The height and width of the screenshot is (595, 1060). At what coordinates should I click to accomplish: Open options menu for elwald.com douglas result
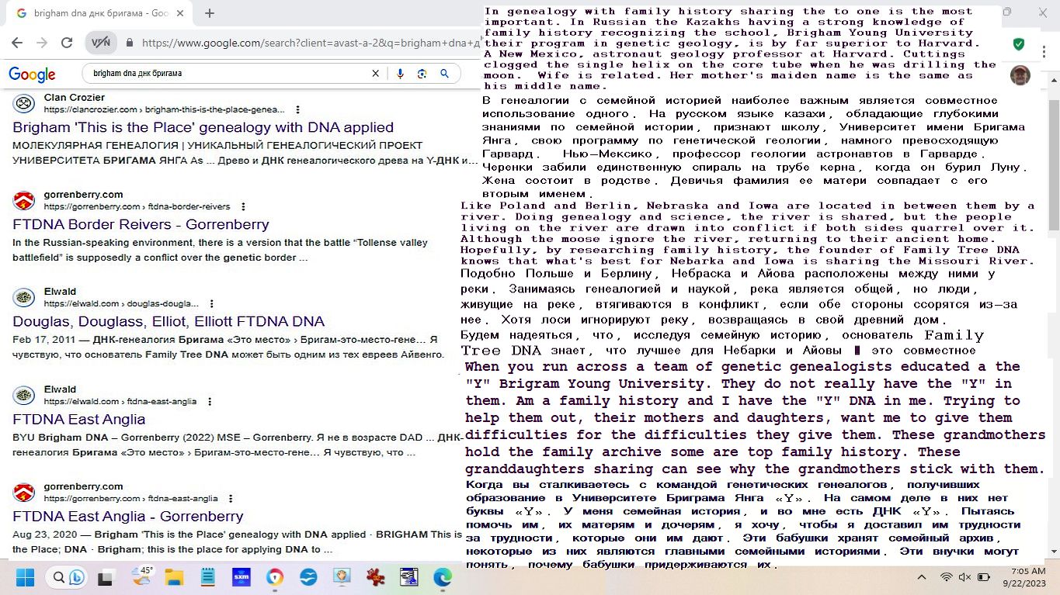coord(211,303)
